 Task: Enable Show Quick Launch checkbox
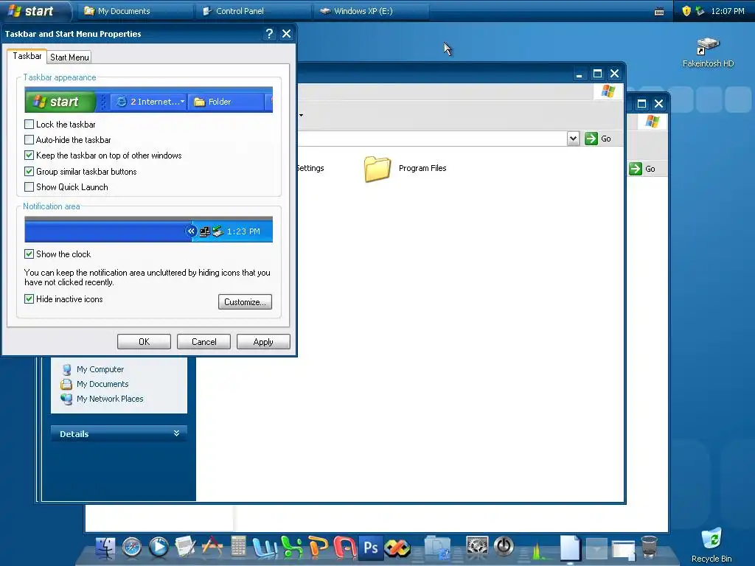(29, 186)
